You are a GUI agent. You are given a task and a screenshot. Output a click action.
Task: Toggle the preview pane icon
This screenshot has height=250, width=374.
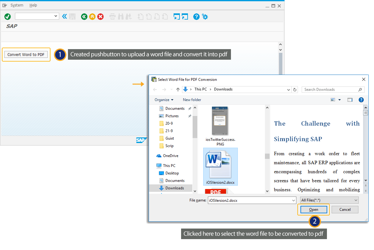click(x=350, y=100)
